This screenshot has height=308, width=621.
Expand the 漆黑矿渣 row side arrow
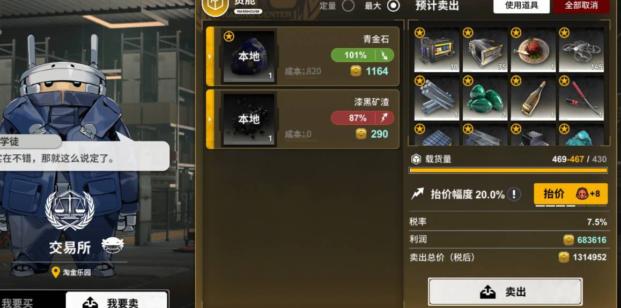click(x=210, y=119)
